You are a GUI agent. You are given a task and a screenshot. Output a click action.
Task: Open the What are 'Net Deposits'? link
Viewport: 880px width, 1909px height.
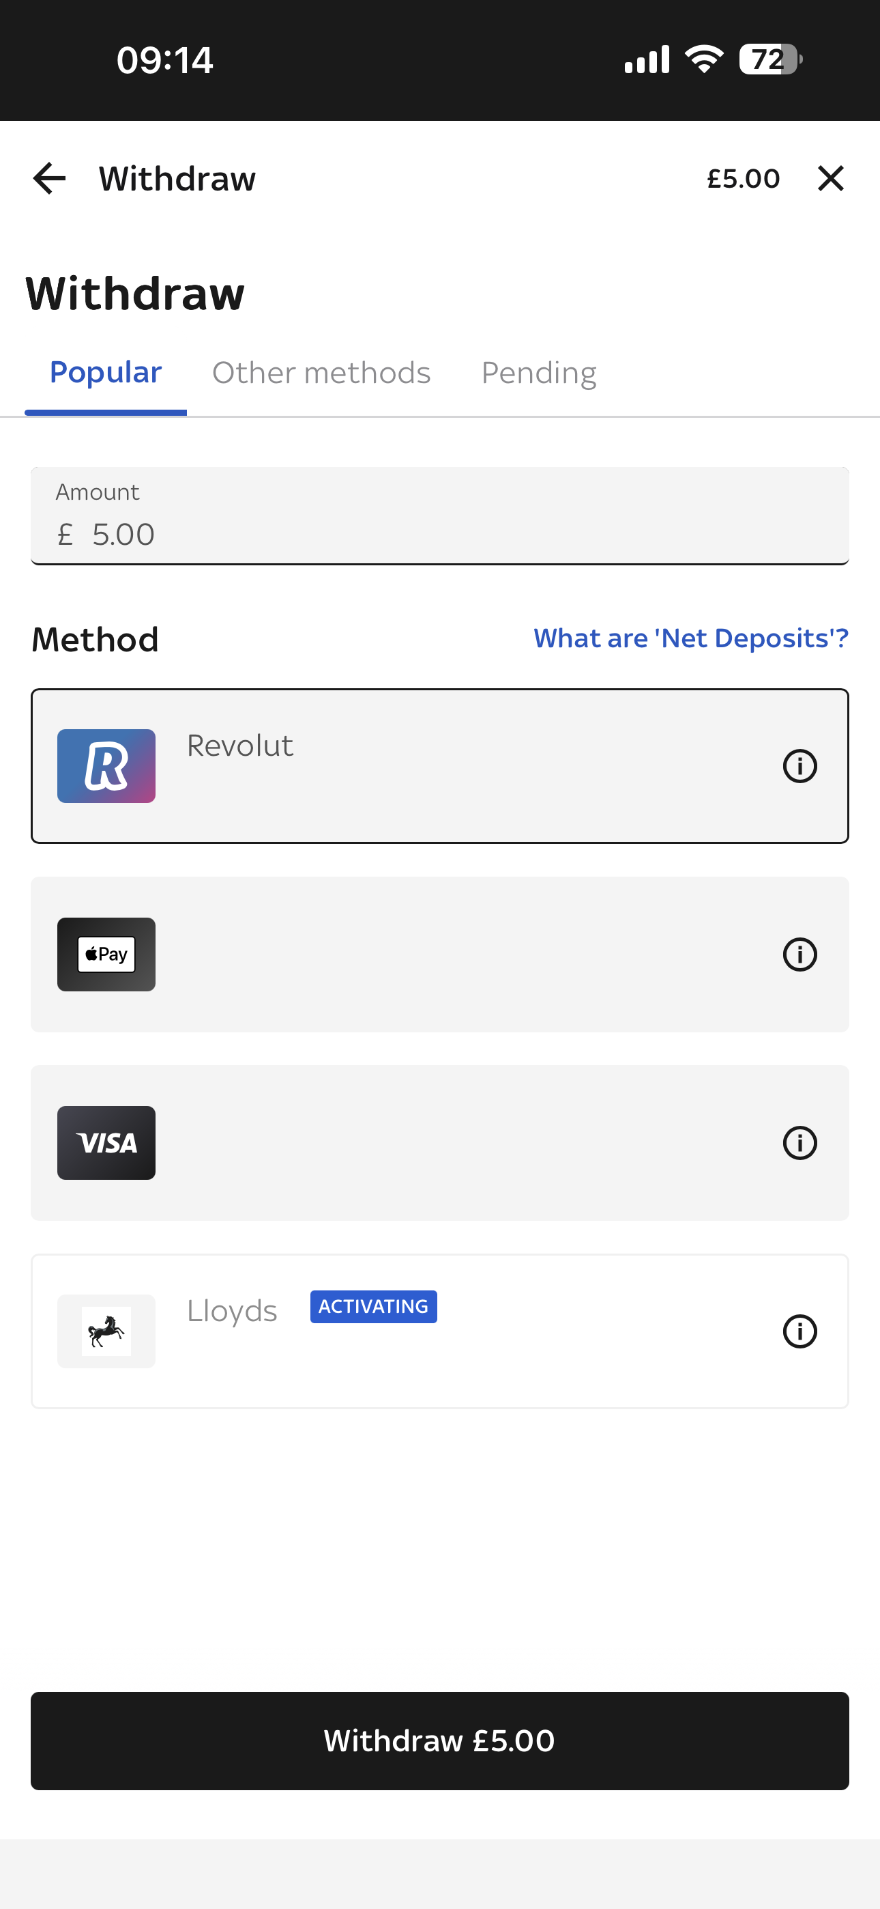pos(691,638)
